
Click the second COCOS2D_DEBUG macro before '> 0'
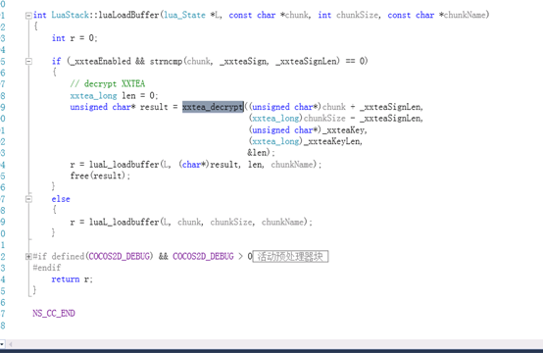click(203, 256)
